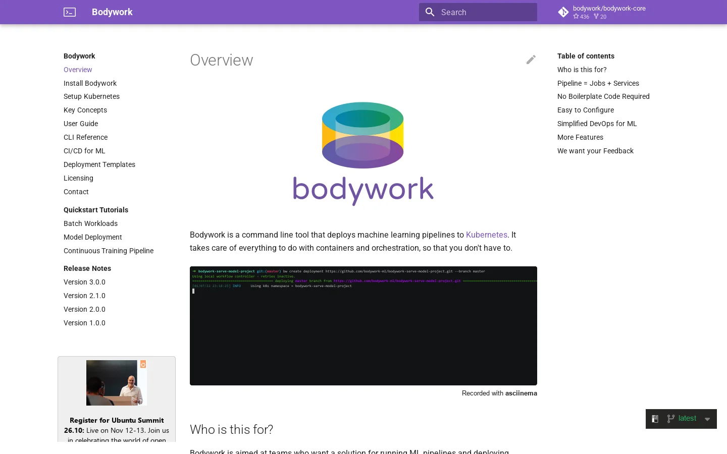
Task: Jump to Simplified DevOps for ML
Action: click(x=597, y=124)
